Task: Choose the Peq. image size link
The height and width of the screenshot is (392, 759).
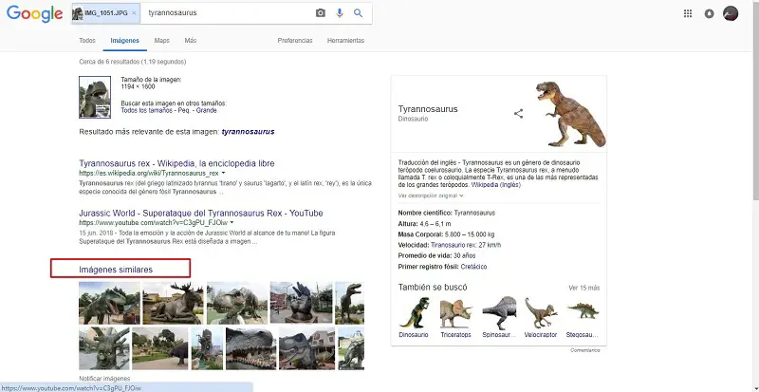Action: [x=185, y=110]
